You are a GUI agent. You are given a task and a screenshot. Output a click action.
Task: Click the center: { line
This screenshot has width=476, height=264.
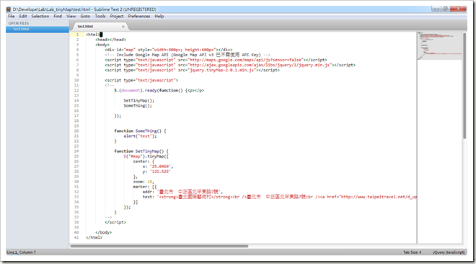click(144, 162)
